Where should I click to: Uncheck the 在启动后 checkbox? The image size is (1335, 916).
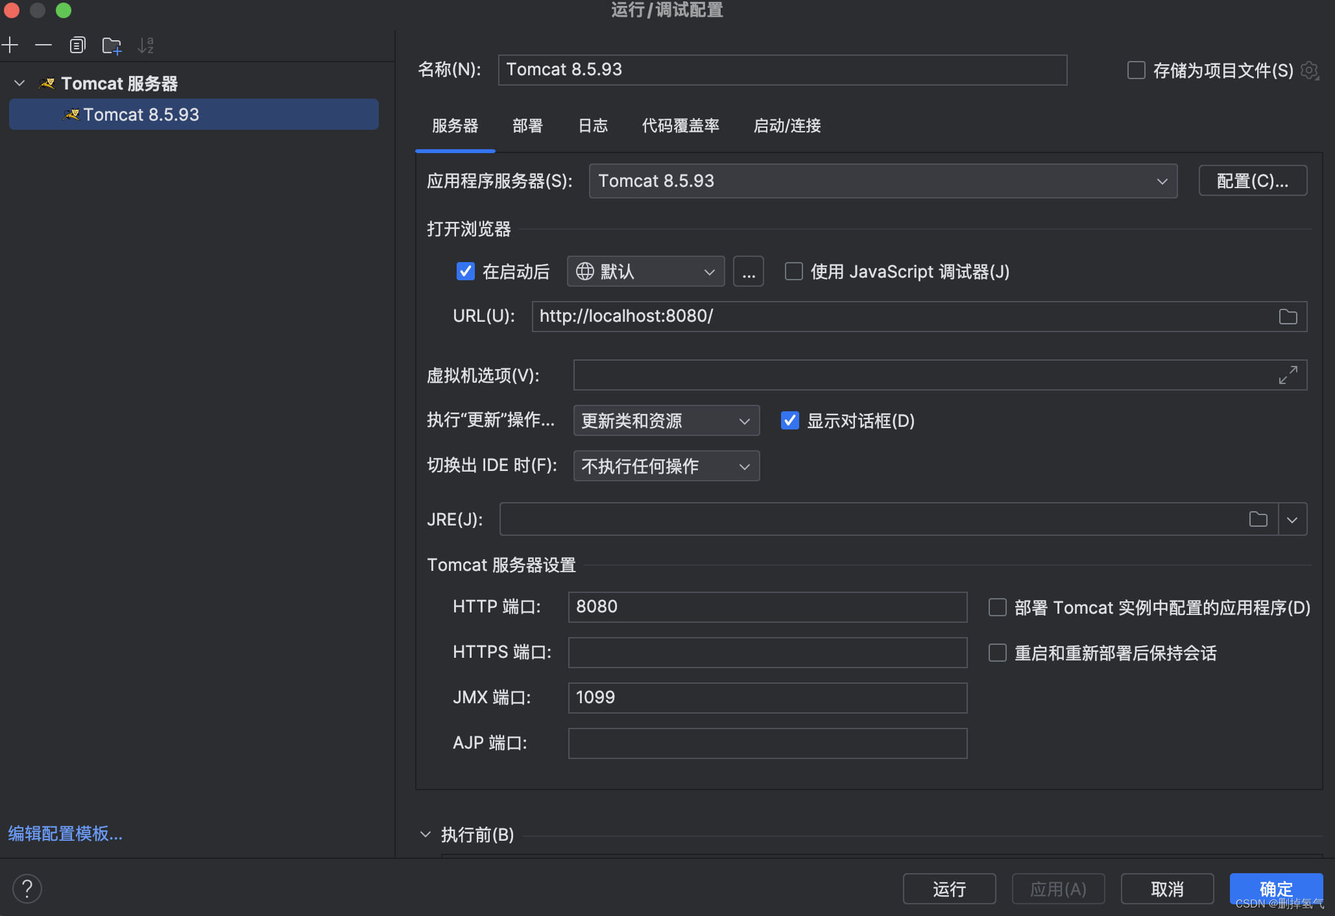(x=466, y=271)
